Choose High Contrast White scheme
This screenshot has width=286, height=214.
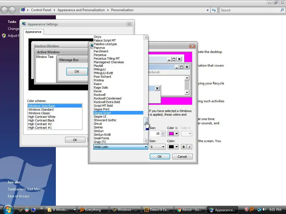coord(55,117)
